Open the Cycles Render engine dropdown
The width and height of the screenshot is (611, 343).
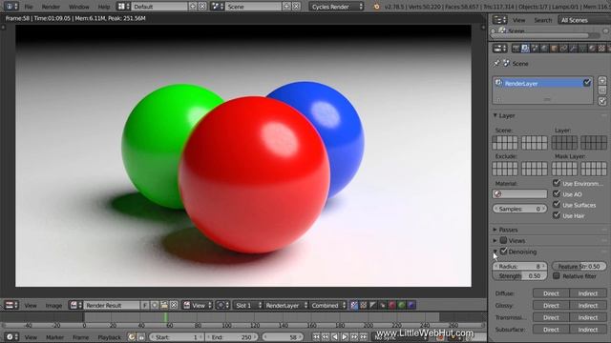pyautogui.click(x=336, y=7)
